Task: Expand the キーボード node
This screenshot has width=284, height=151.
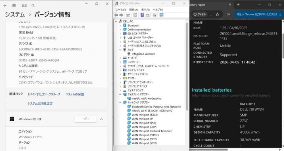Action: (120, 58)
